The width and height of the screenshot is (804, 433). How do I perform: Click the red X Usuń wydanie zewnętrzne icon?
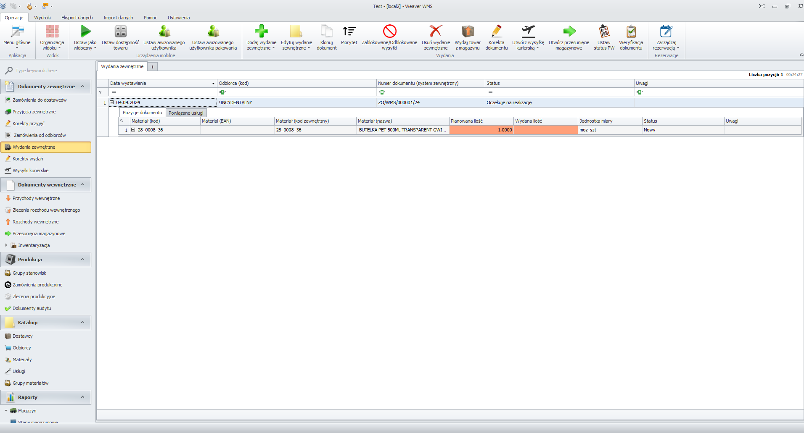click(436, 31)
